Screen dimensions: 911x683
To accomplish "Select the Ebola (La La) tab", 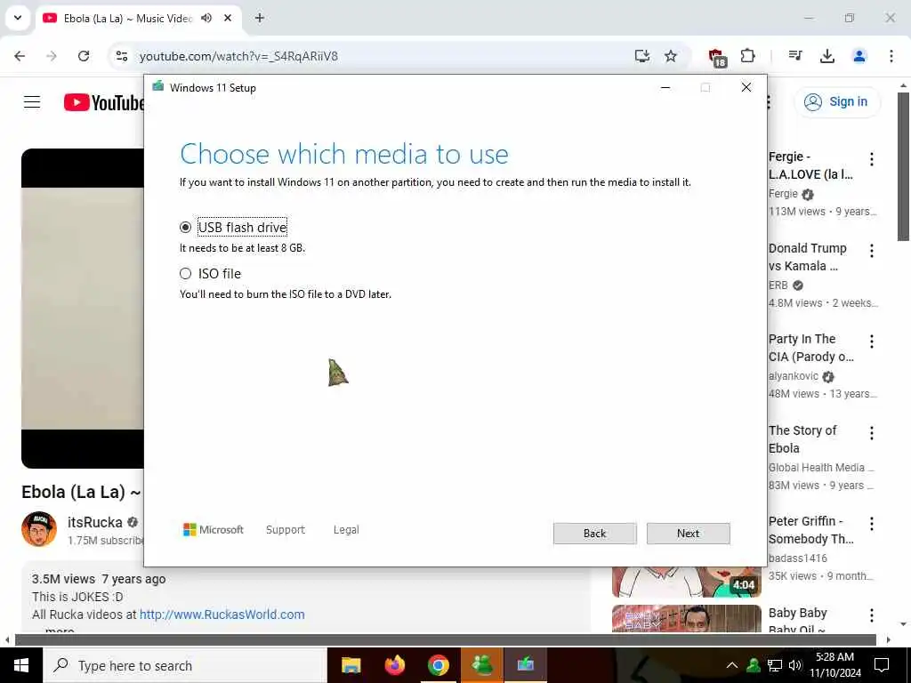I will click(x=128, y=18).
